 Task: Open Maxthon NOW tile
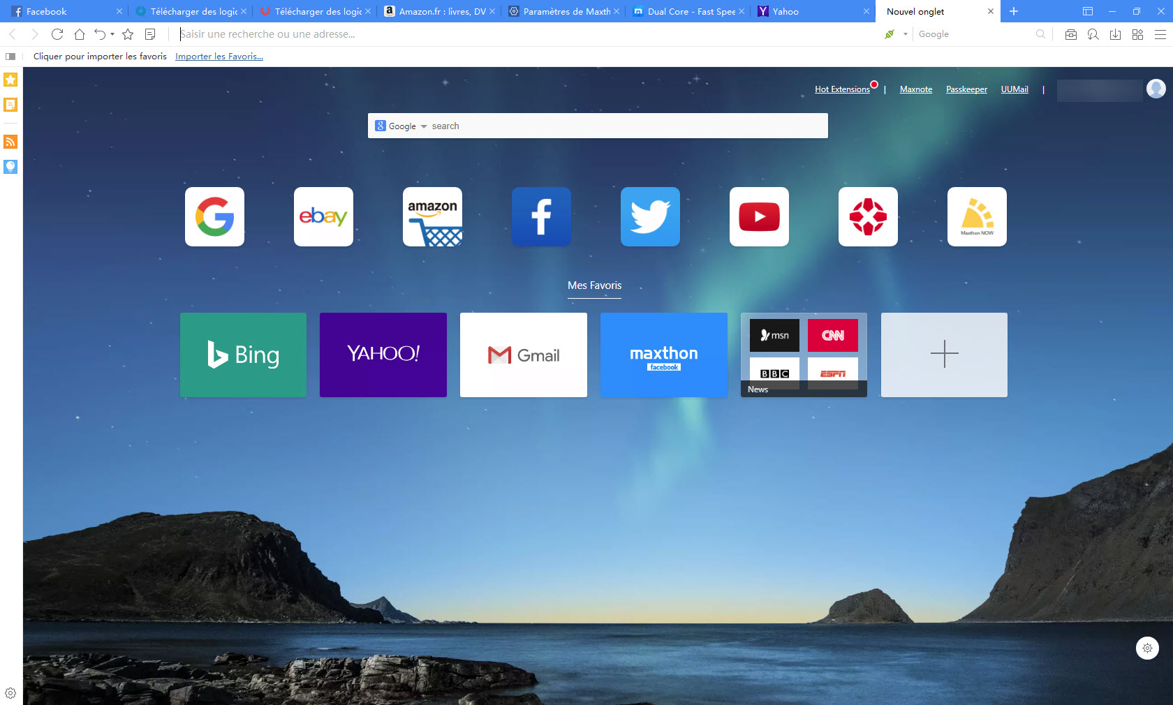click(977, 216)
